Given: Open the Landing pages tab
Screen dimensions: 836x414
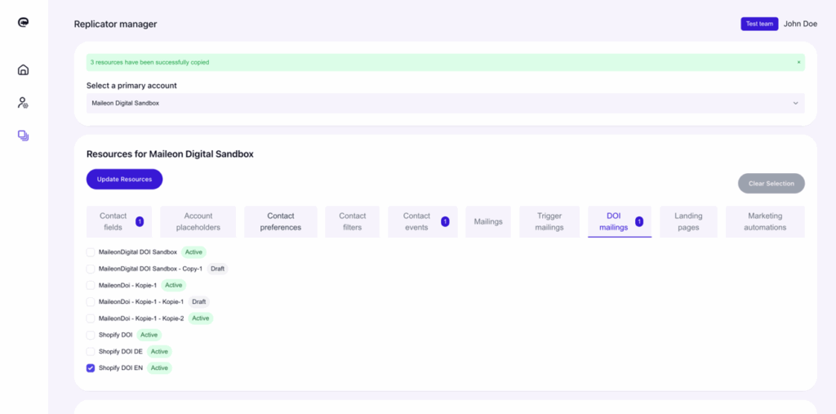Looking at the screenshot, I should 688,221.
